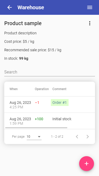The width and height of the screenshot is (99, 176).
Task: Click the Aug 26, 2023 4:25 PM entry
Action: [x=20, y=105]
